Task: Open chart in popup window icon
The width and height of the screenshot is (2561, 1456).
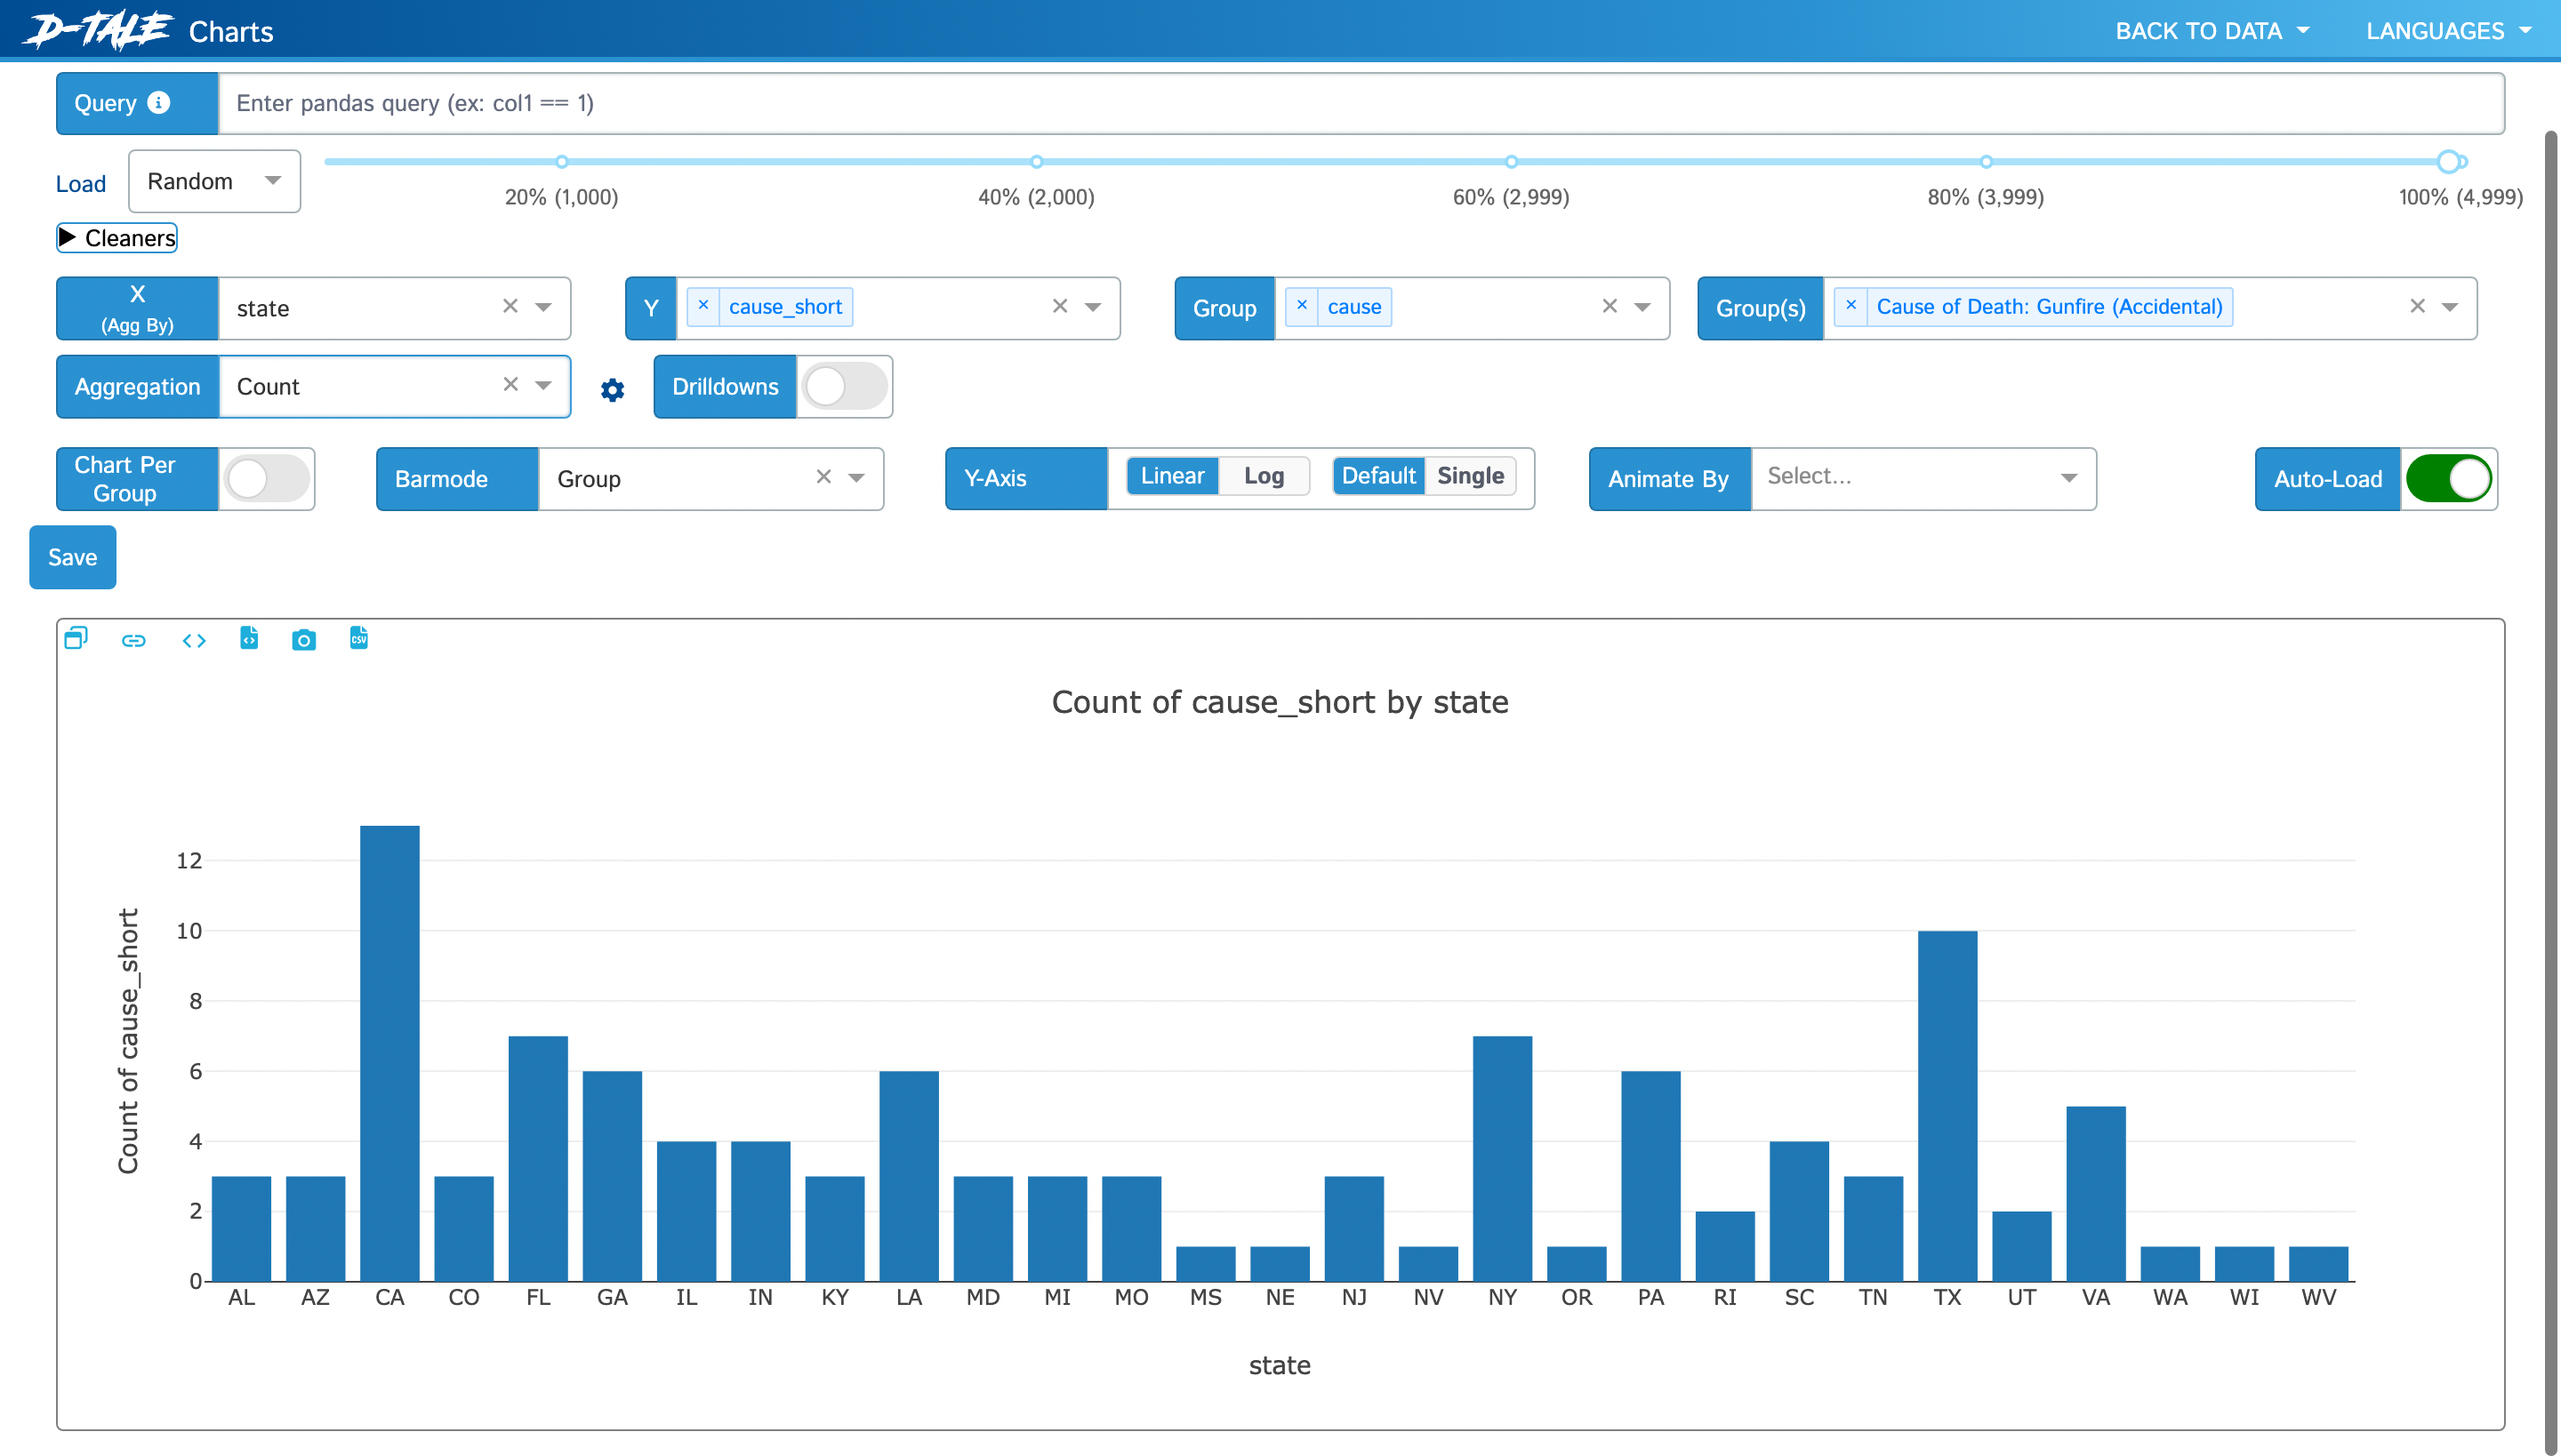Action: [x=76, y=638]
